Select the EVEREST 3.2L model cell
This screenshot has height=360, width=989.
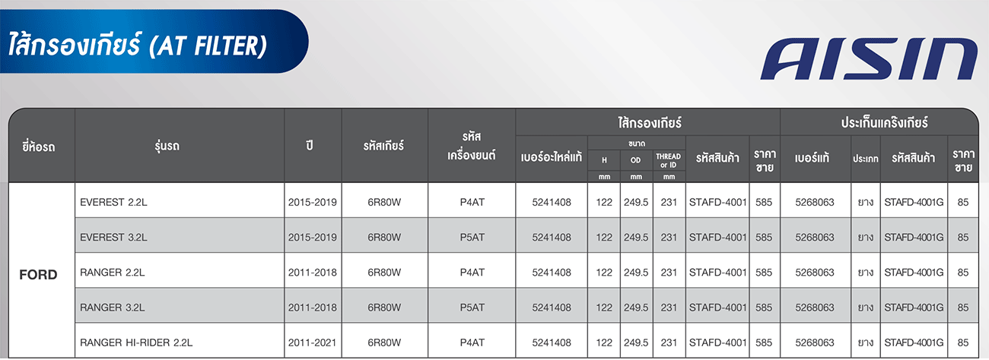pyautogui.click(x=180, y=237)
